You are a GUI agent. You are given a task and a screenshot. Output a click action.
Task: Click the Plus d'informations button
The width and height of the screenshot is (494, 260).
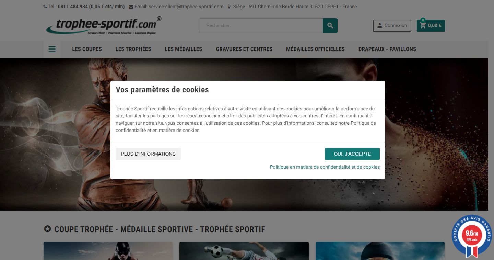[148, 154]
